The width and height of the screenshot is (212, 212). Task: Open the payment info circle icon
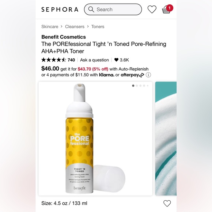coord(148,75)
